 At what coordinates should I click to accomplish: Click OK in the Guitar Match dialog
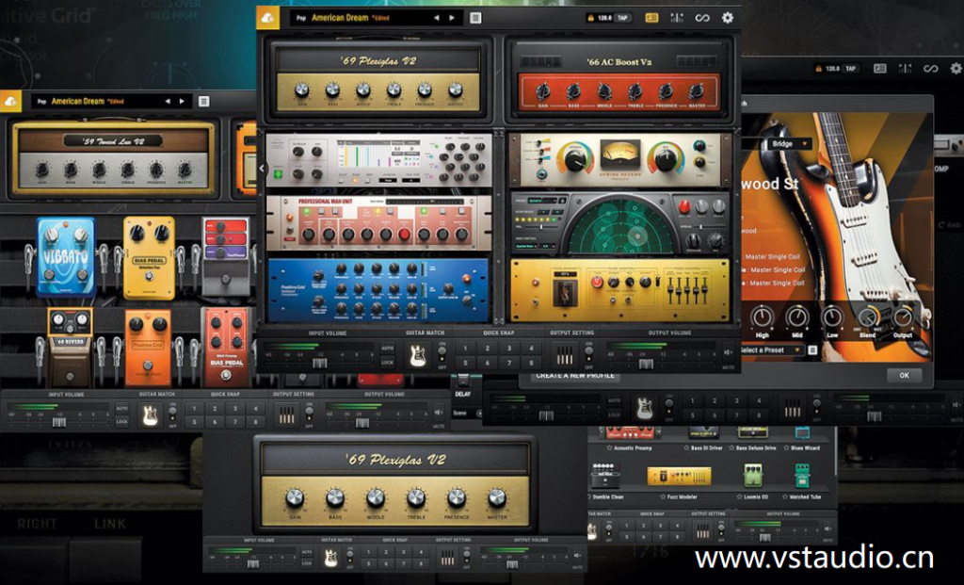pyautogui.click(x=904, y=375)
